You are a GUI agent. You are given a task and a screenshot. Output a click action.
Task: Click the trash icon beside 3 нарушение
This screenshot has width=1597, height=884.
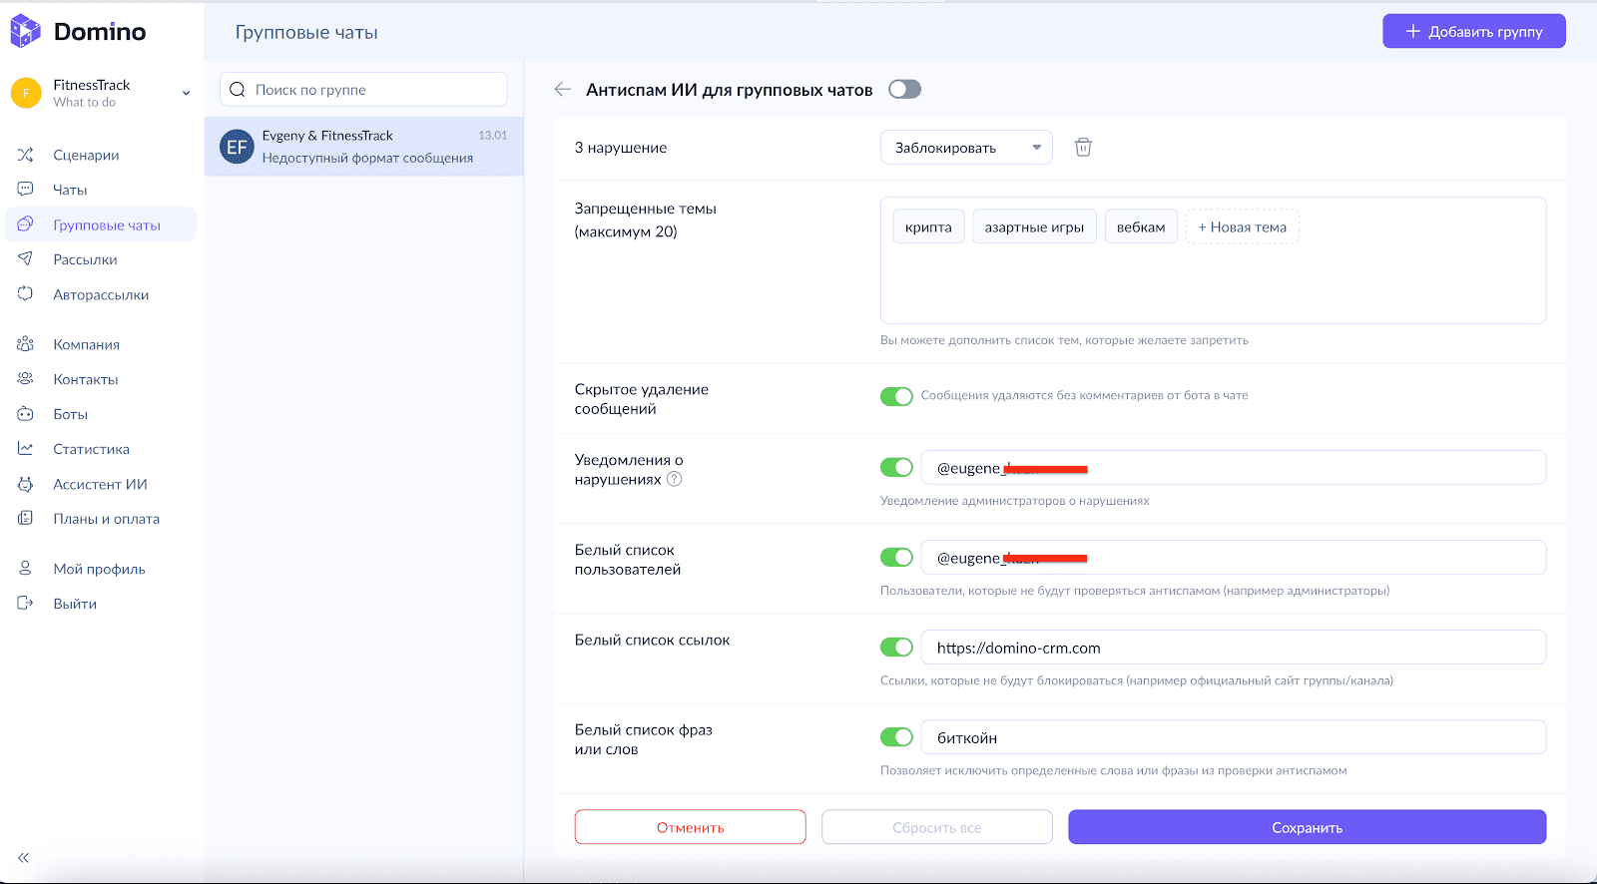click(1083, 148)
